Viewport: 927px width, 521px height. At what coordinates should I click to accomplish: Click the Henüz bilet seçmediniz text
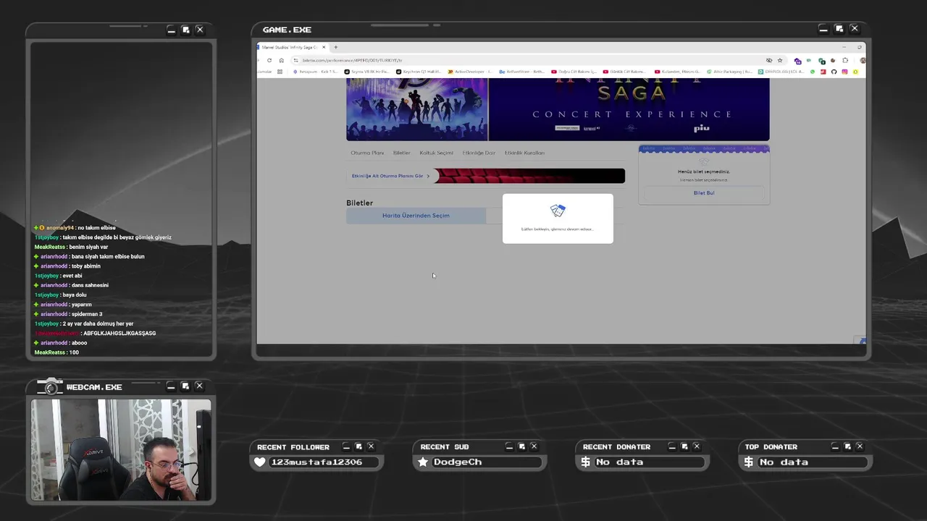[x=704, y=171]
